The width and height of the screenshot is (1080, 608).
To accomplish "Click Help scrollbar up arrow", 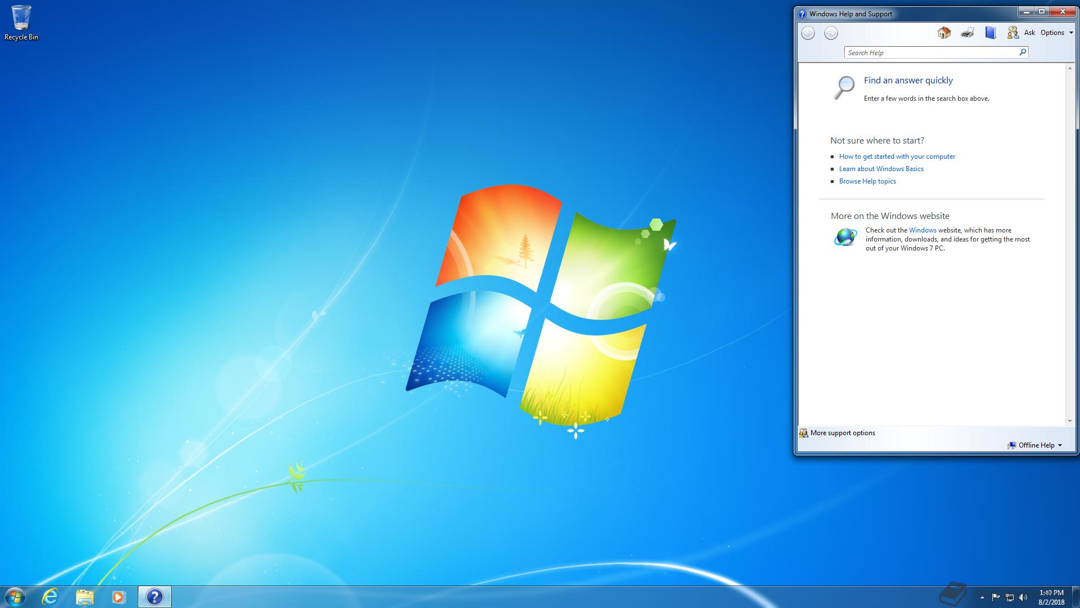I will (x=1070, y=68).
